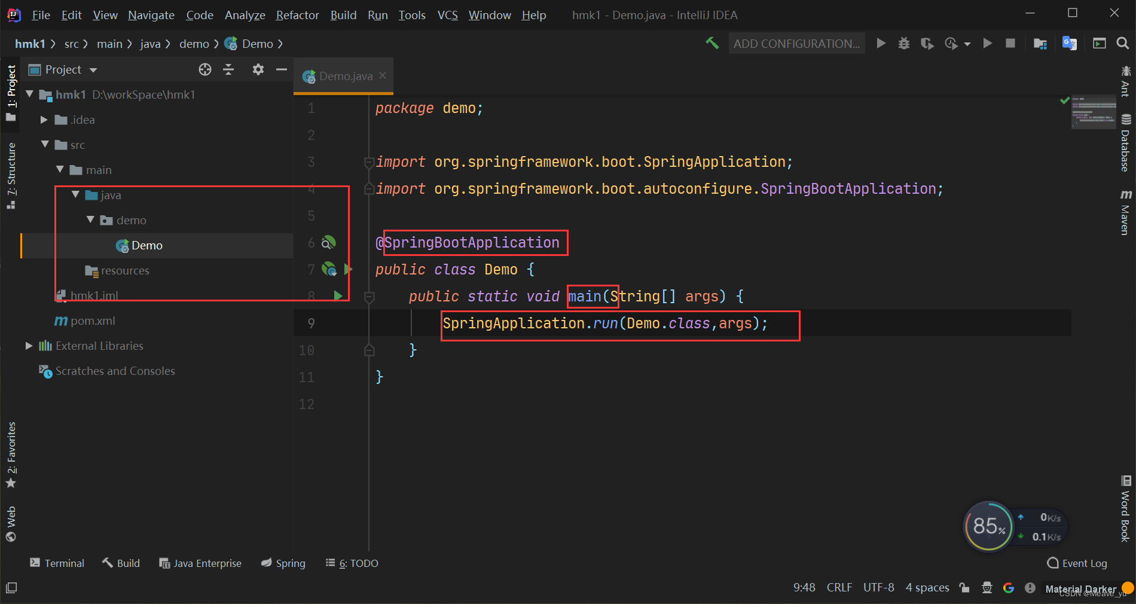The width and height of the screenshot is (1136, 604).
Task: Click the Google icon in status bar
Action: click(1009, 588)
